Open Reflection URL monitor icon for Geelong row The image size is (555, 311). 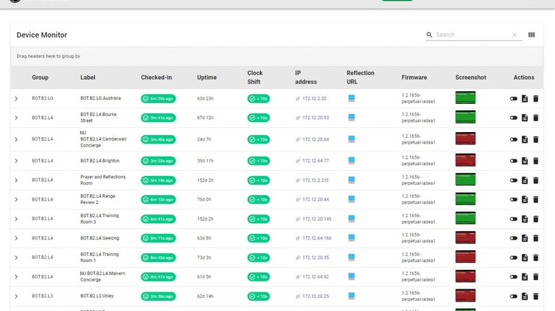click(351, 238)
